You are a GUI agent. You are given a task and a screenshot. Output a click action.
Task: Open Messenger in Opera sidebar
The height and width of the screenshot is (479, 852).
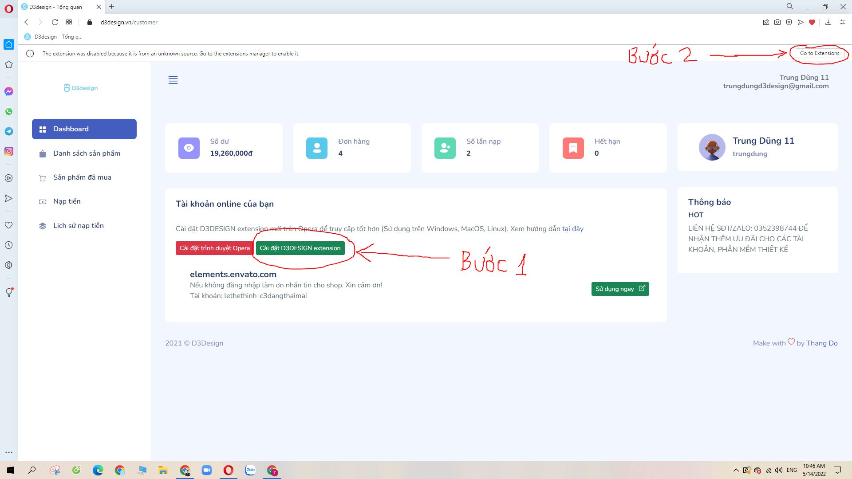pyautogui.click(x=8, y=91)
